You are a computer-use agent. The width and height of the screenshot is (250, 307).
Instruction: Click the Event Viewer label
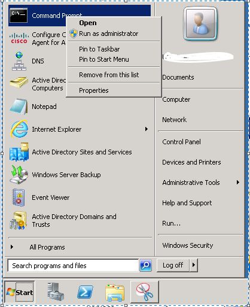tap(51, 197)
